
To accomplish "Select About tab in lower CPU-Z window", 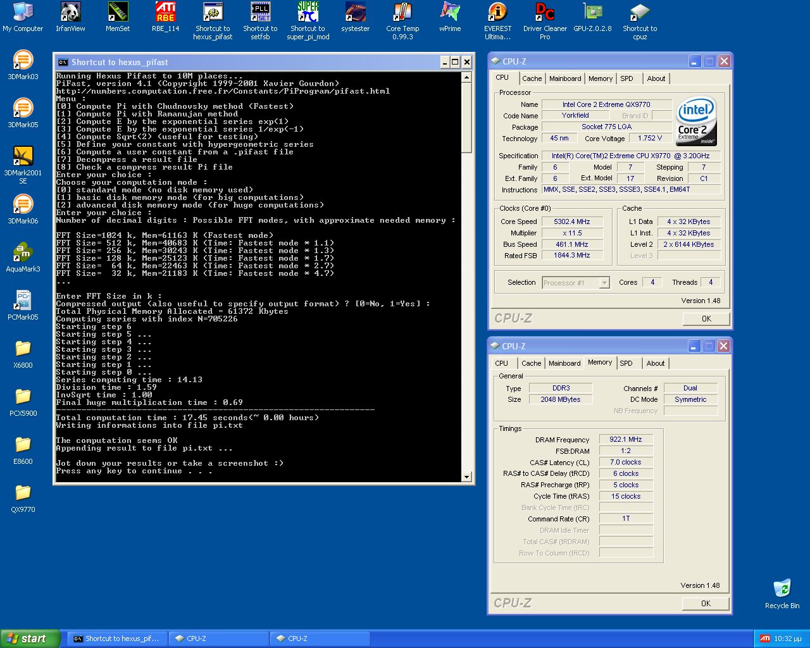I will (656, 363).
